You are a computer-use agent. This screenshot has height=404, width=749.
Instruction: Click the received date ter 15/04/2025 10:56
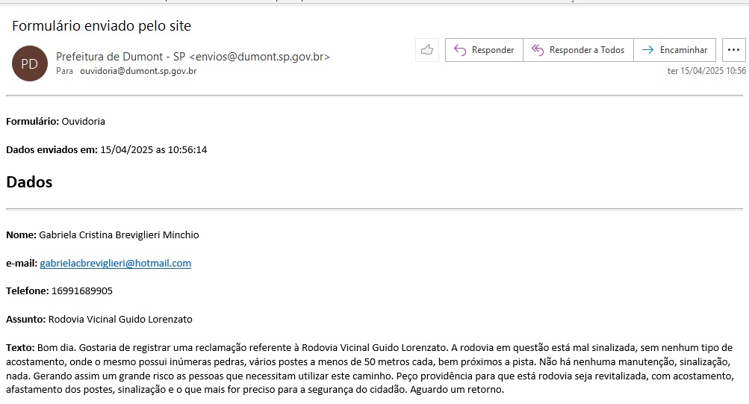tap(706, 72)
